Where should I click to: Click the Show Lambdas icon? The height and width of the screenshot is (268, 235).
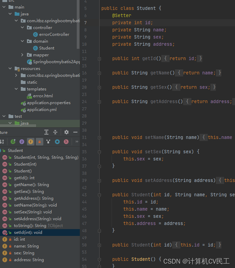point(66,141)
